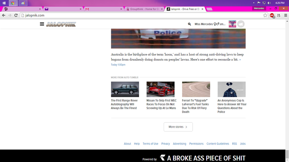289x162 pixels.
Task: Click the Jalopnik logo
Action: click(x=61, y=24)
